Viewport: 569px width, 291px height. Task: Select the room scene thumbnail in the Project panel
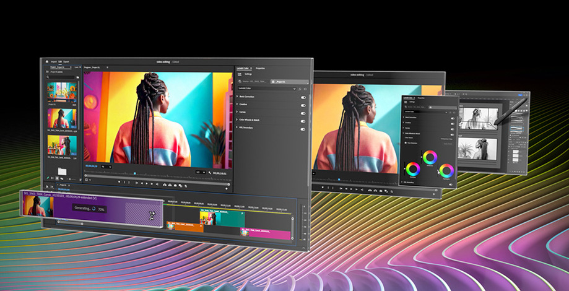click(x=62, y=92)
